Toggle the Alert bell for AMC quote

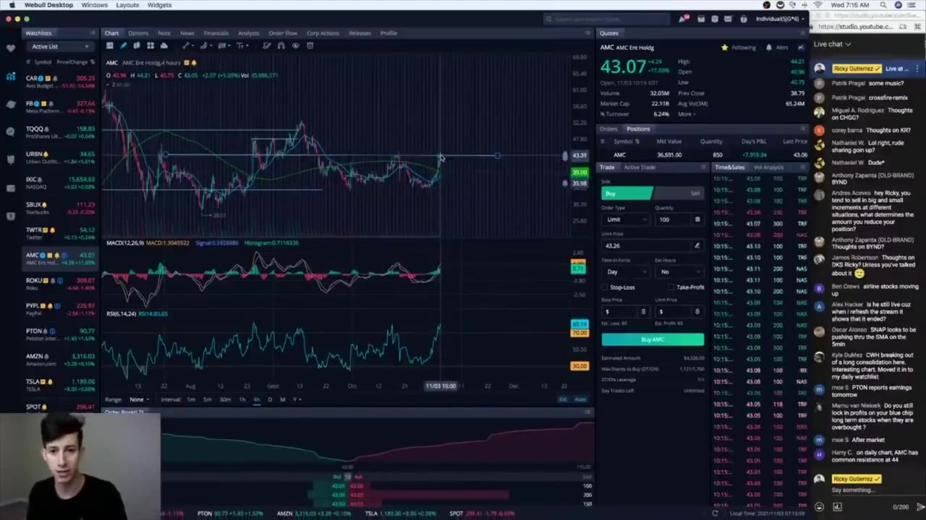click(x=768, y=48)
